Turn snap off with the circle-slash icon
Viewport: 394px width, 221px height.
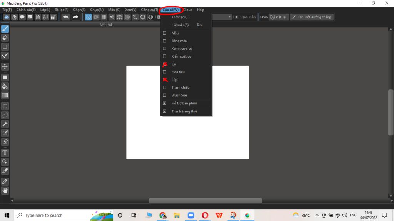pyautogui.click(x=88, y=17)
